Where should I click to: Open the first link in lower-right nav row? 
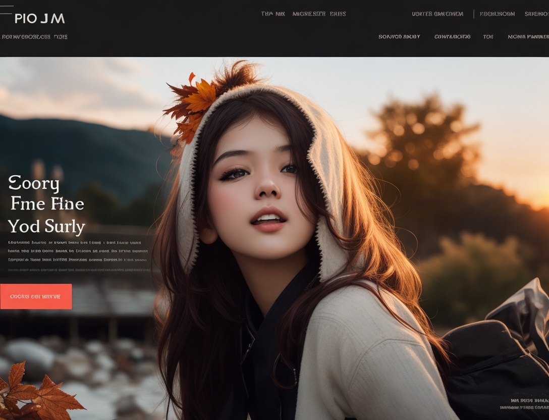[x=399, y=37]
